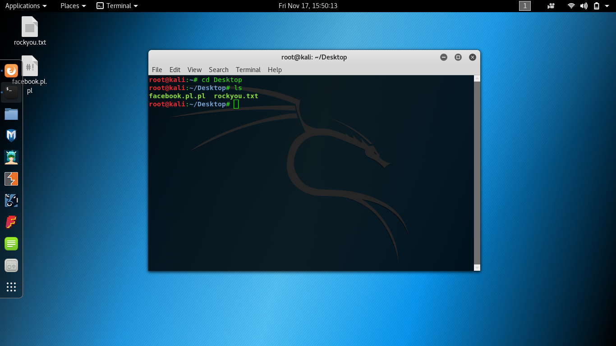
Task: Open the green notes app icon
Action: click(11, 244)
